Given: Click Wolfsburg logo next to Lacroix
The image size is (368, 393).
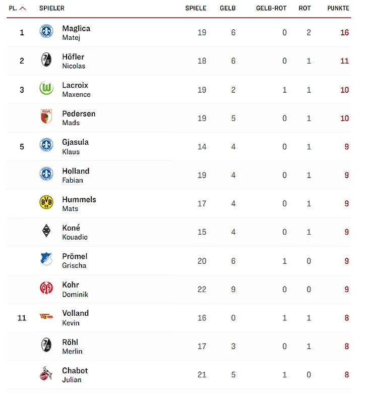Looking at the screenshot, I should tap(46, 89).
